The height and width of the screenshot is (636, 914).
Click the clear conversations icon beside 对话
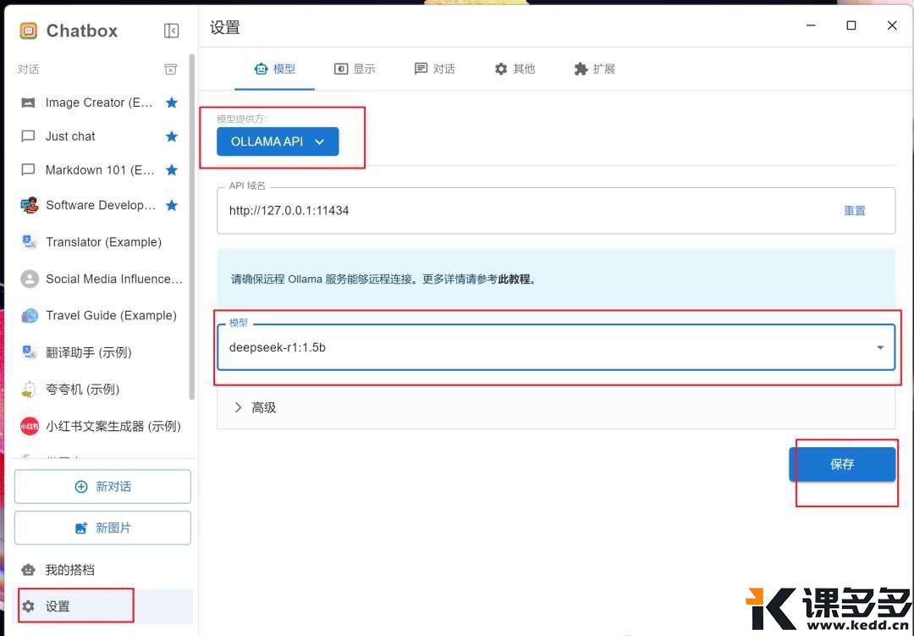(170, 69)
